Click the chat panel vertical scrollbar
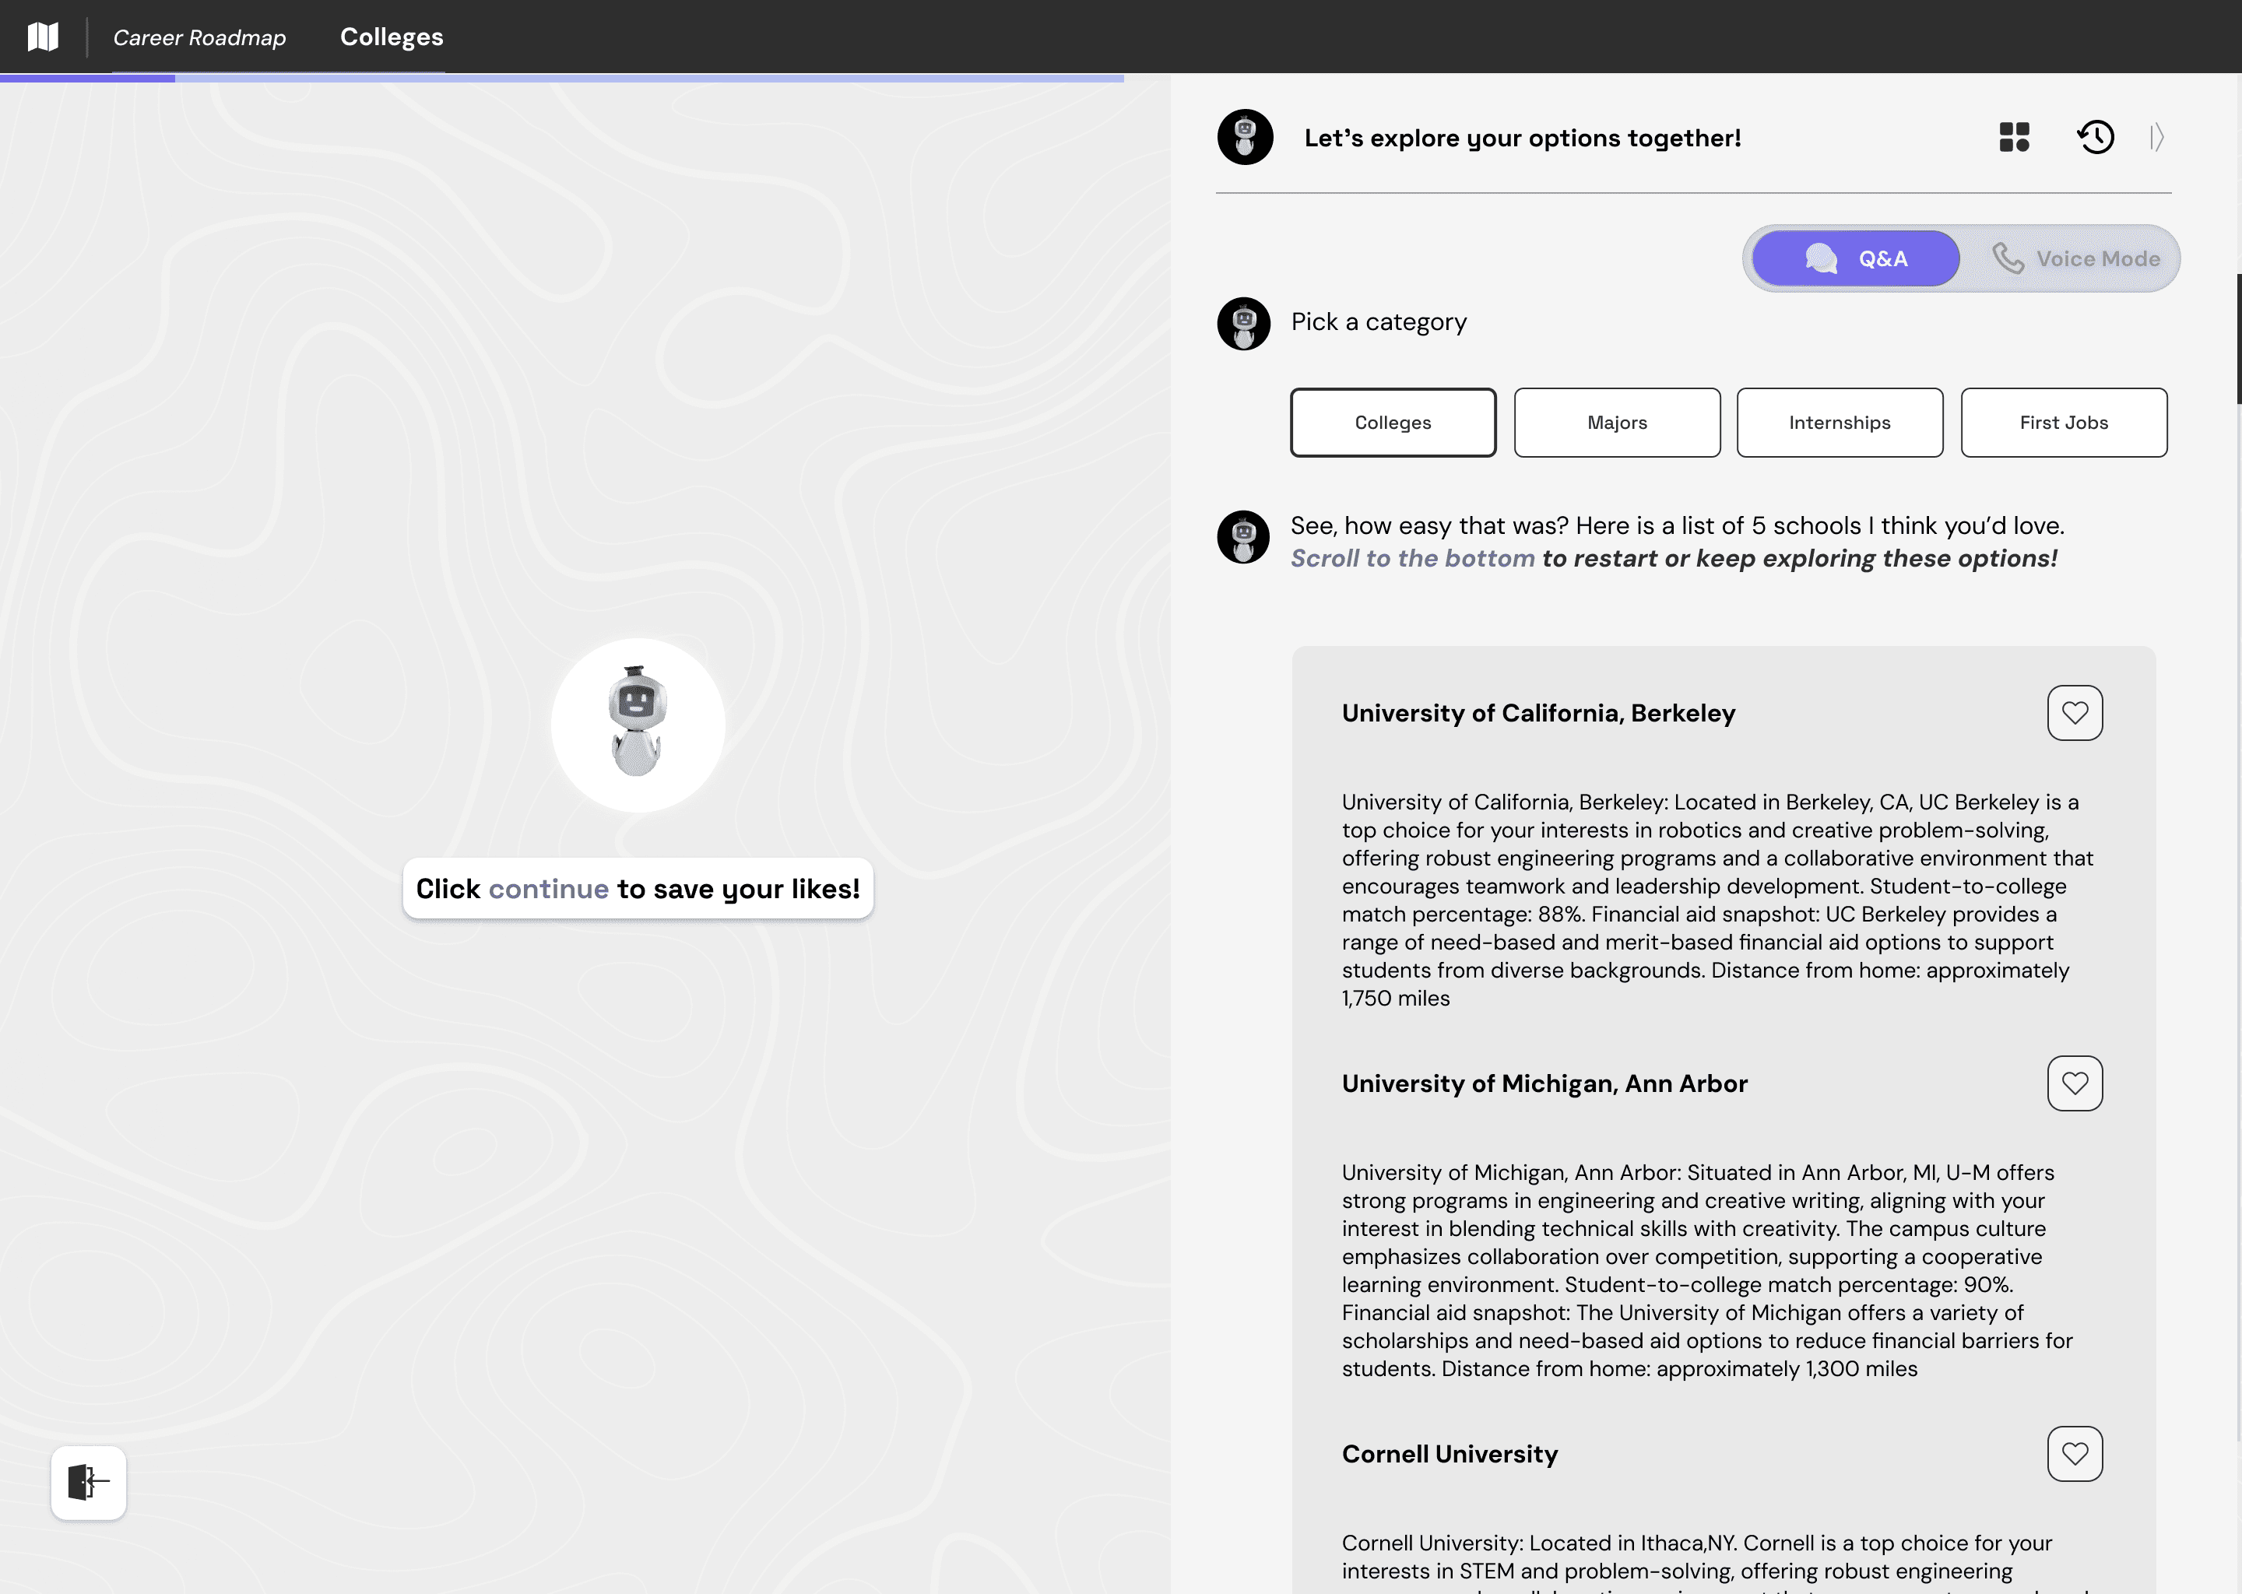The width and height of the screenshot is (2242, 1594). point(2238,339)
